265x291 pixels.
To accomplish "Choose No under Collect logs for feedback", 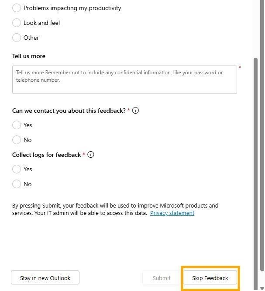I will 16,184.
